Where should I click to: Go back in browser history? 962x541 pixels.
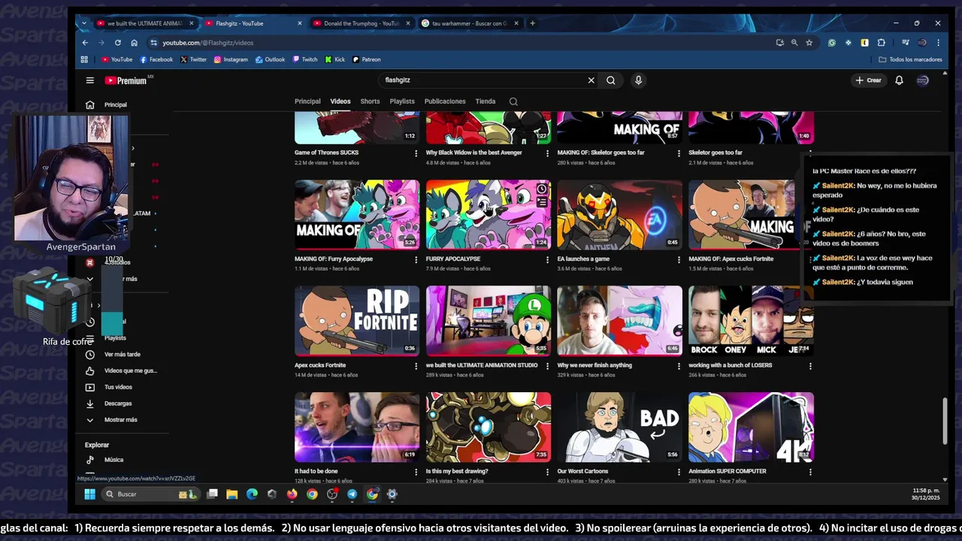[x=85, y=43]
